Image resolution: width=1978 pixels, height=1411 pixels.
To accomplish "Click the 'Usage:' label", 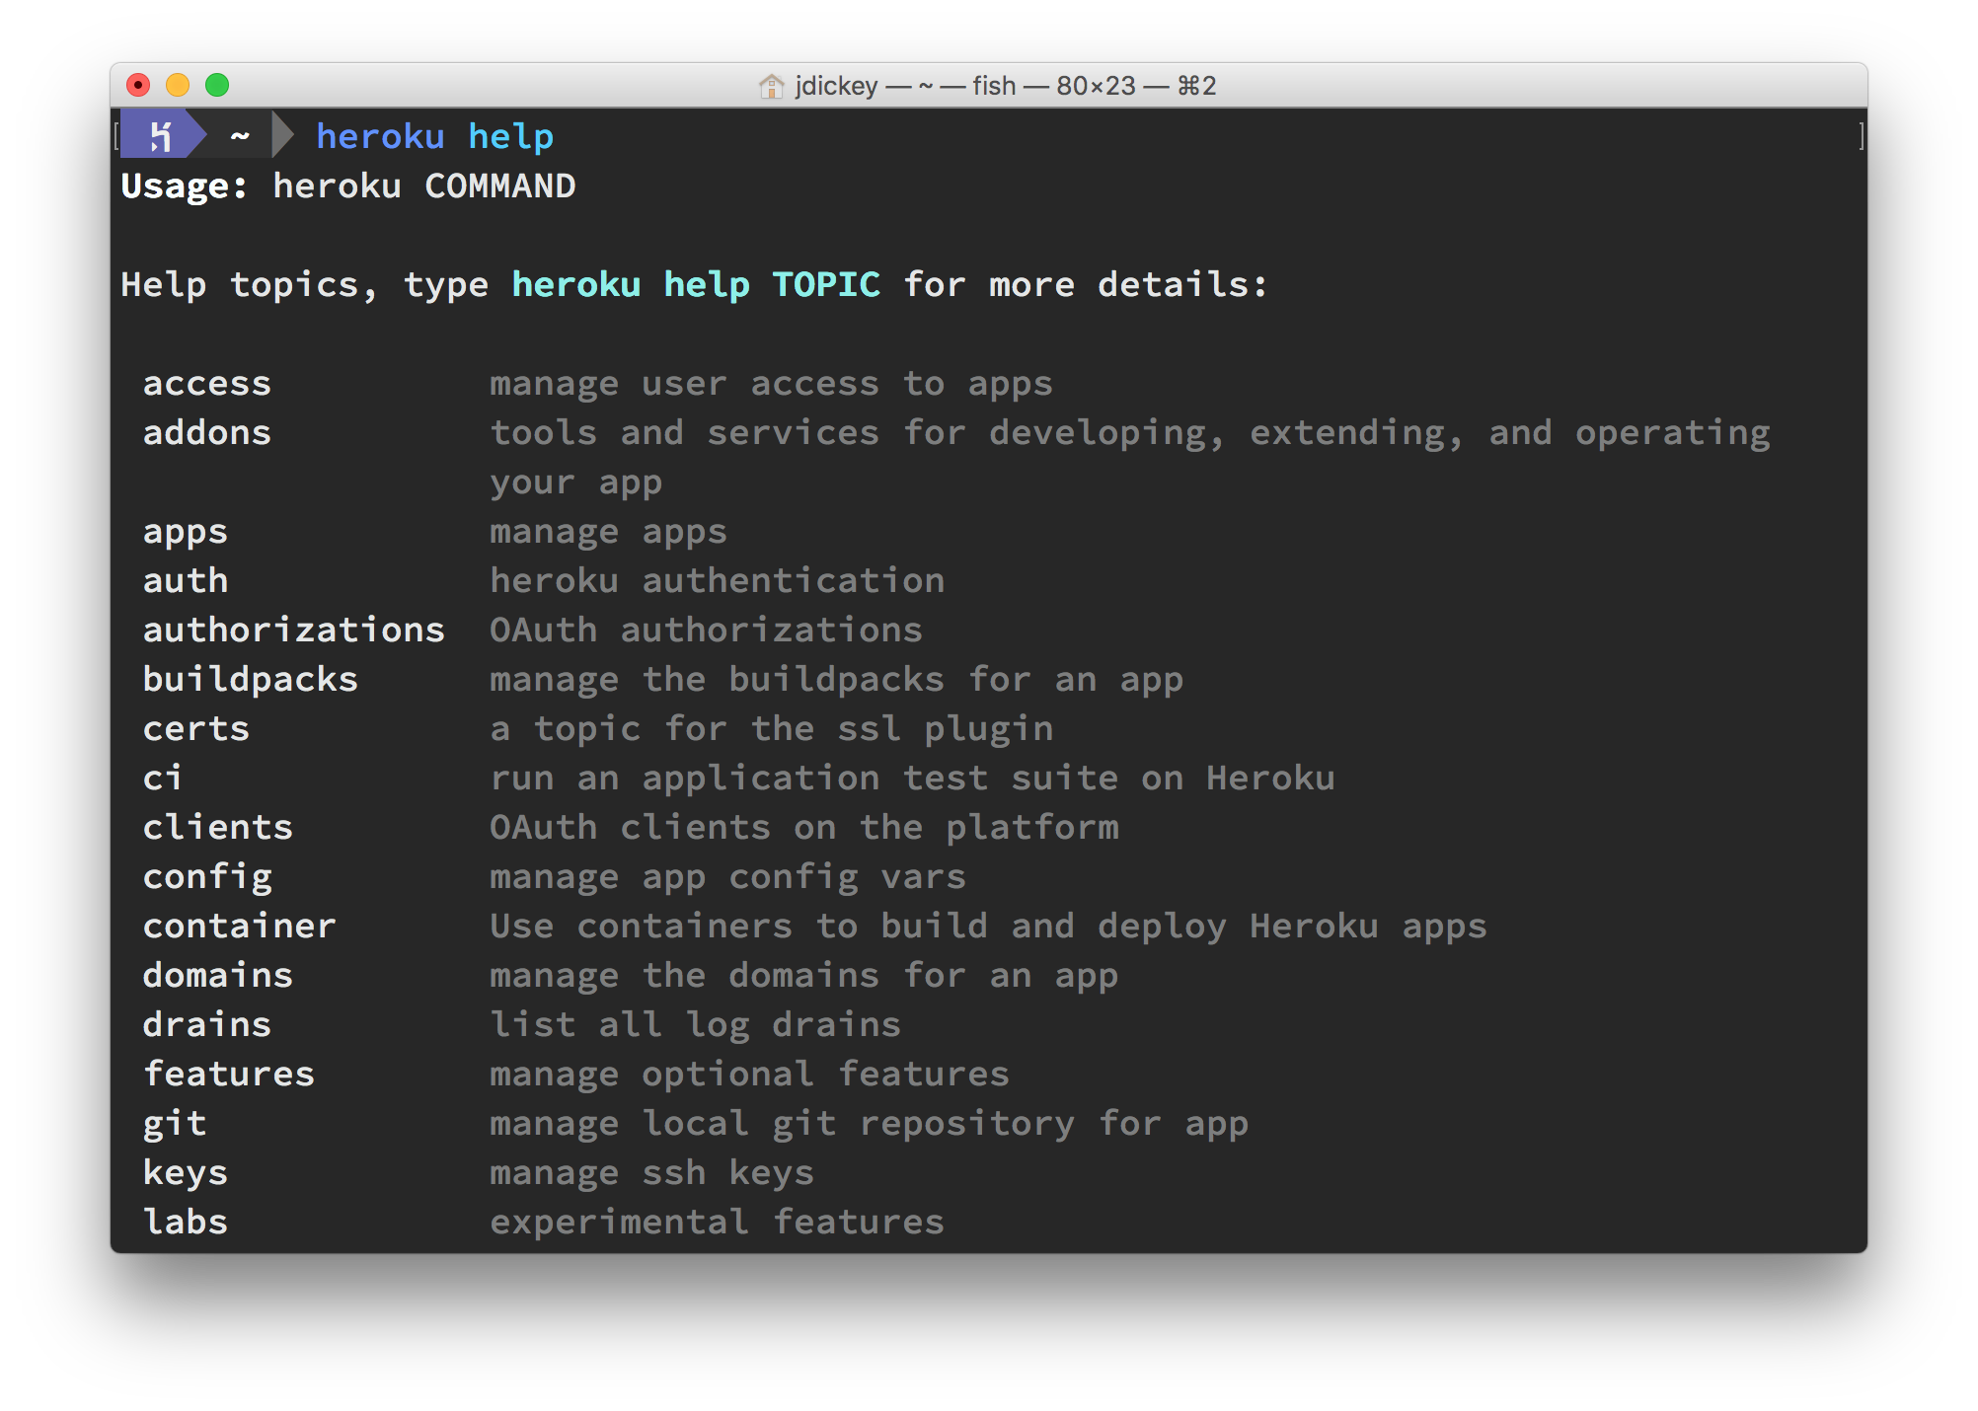I will tap(185, 186).
